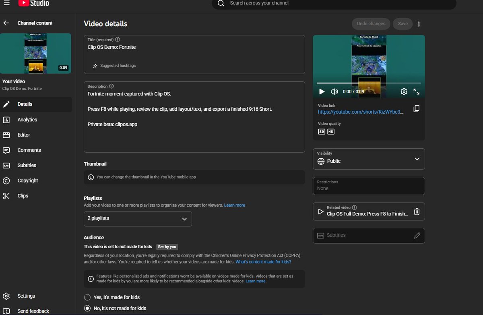Screen dimensions: 483x315
Task: Click Learn more link under Playlists
Action: [235, 205]
